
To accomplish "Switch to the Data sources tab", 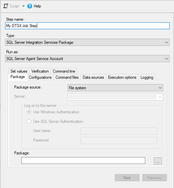I will (x=93, y=77).
